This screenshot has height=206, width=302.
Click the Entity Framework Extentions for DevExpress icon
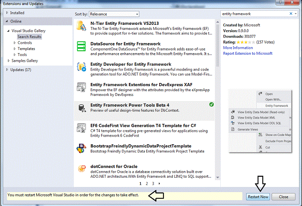pos(81,87)
